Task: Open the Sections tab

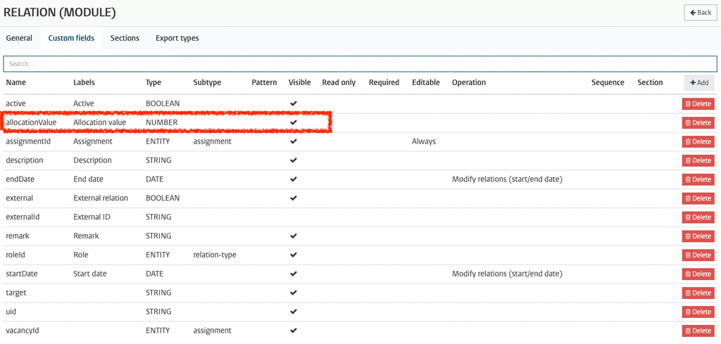Action: [125, 38]
